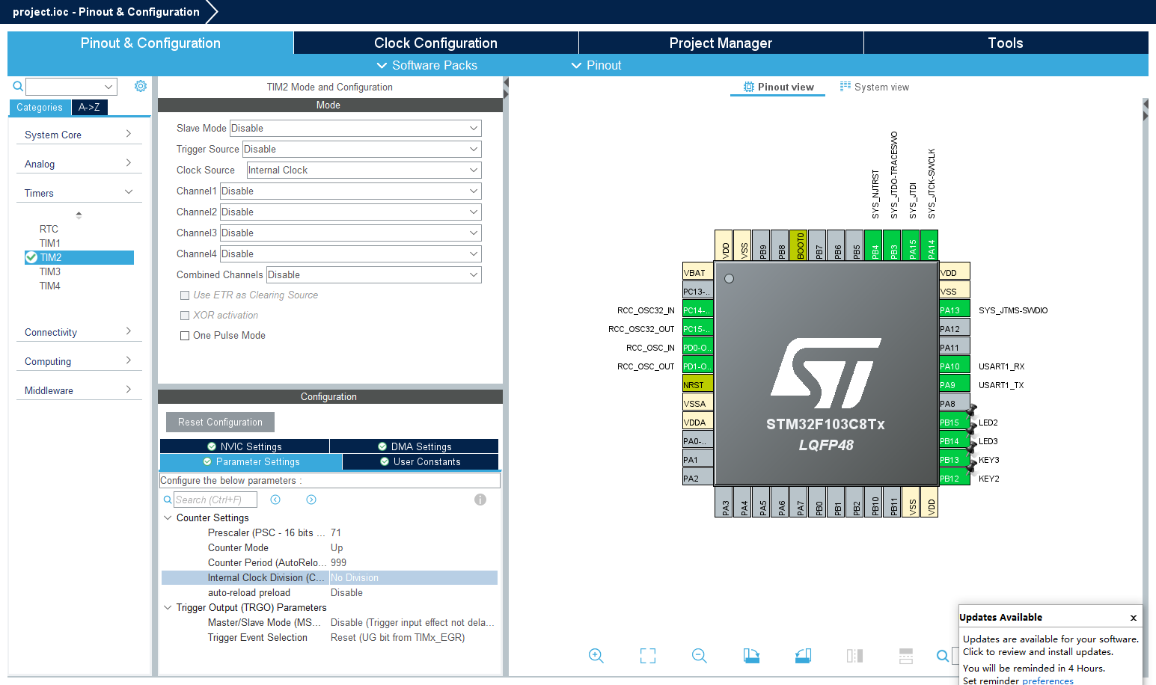This screenshot has height=685, width=1156.
Task: Select the PB15 LED2 pin
Action: click(954, 422)
